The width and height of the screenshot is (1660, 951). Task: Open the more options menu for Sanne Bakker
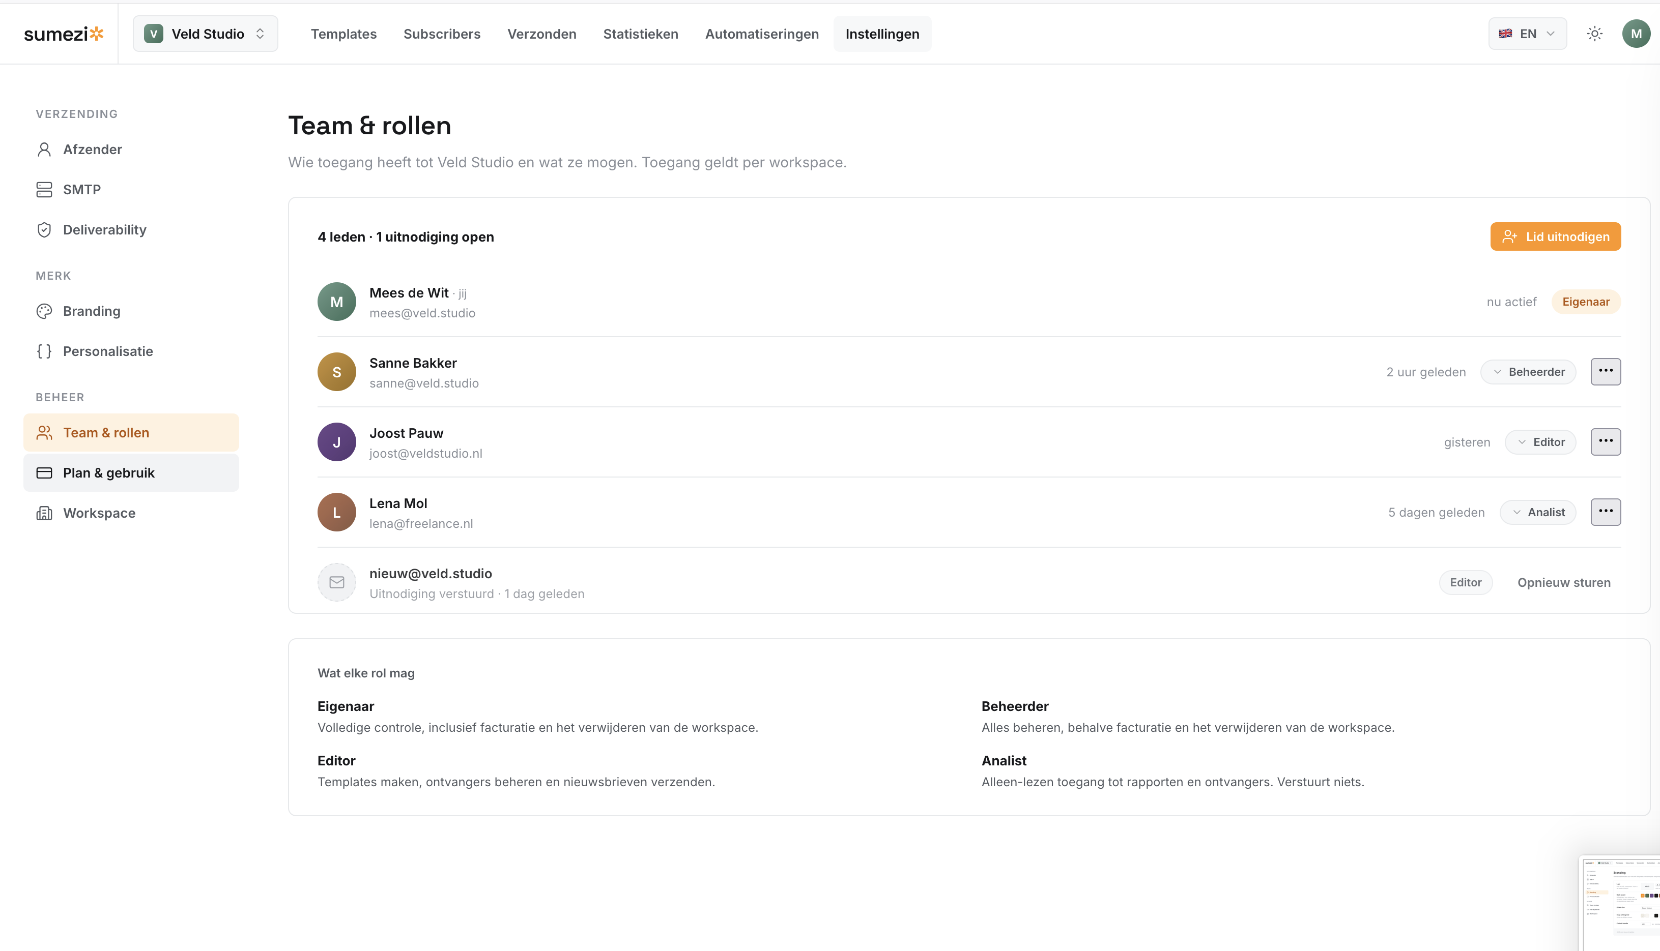coord(1605,371)
